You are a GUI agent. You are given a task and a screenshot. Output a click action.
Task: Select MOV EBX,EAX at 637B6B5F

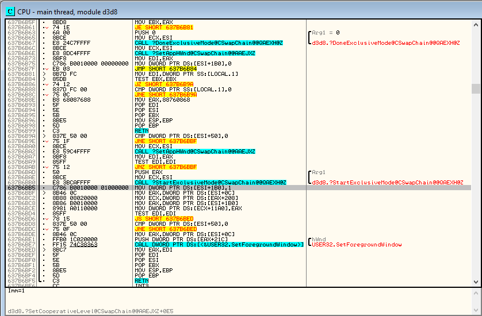click(x=154, y=22)
